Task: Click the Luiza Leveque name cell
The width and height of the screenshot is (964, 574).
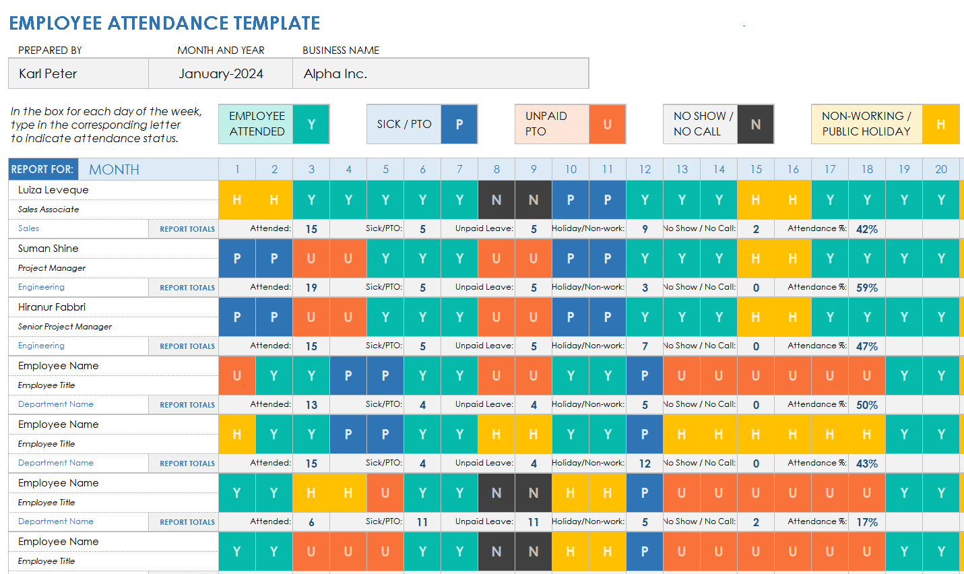Action: tap(113, 190)
